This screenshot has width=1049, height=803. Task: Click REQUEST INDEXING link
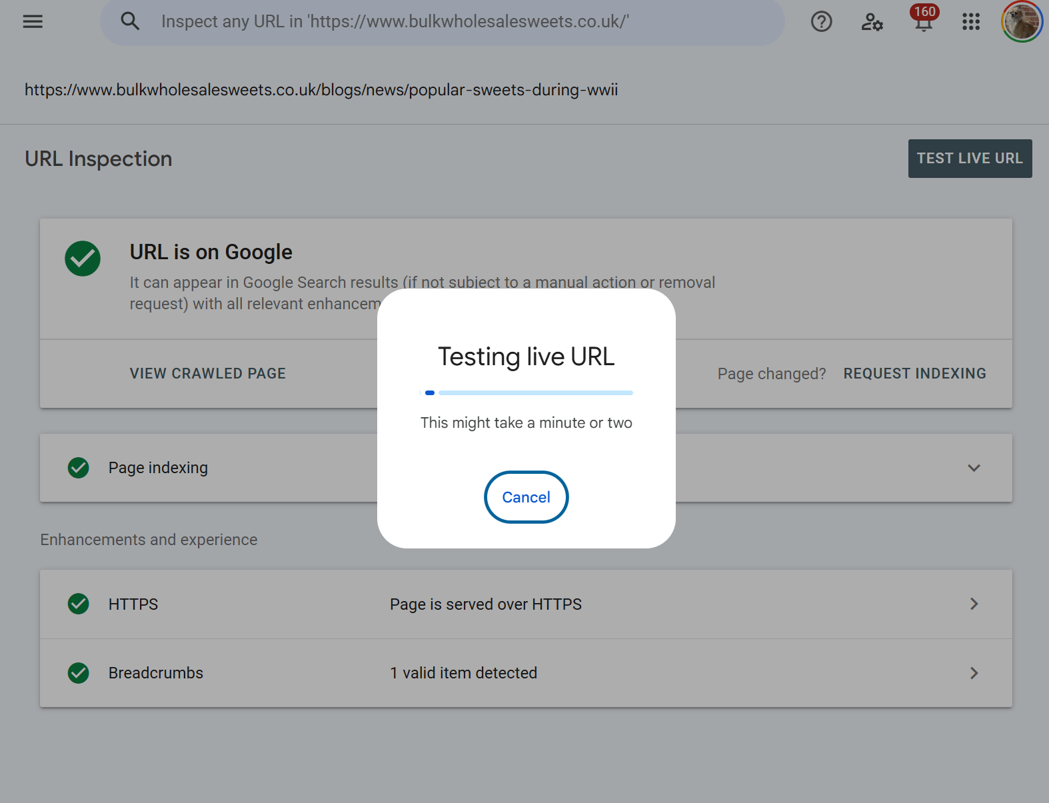point(914,374)
